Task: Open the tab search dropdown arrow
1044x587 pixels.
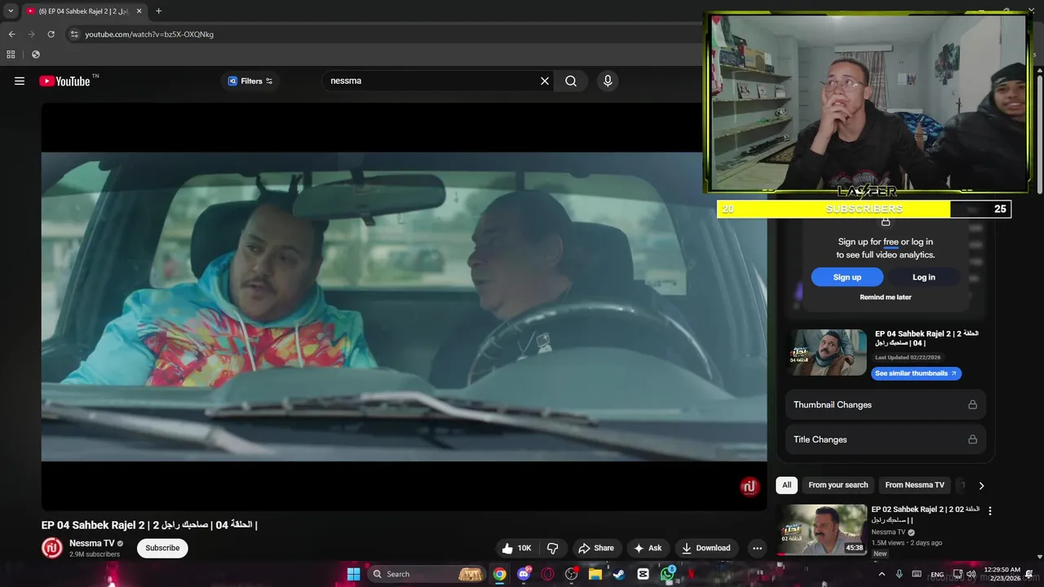Action: [x=10, y=11]
